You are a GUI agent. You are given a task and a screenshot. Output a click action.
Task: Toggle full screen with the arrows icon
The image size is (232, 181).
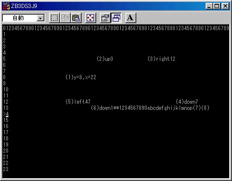[91, 18]
